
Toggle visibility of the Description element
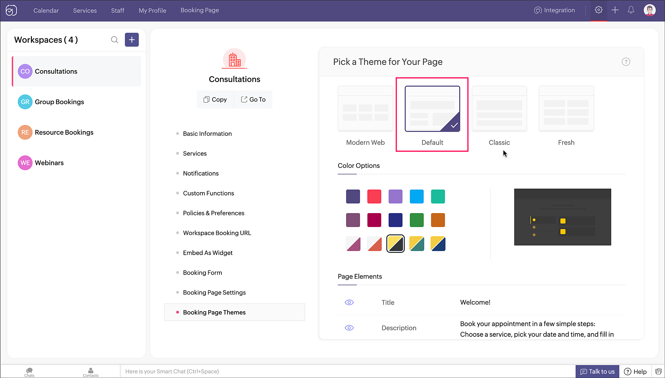pyautogui.click(x=349, y=328)
